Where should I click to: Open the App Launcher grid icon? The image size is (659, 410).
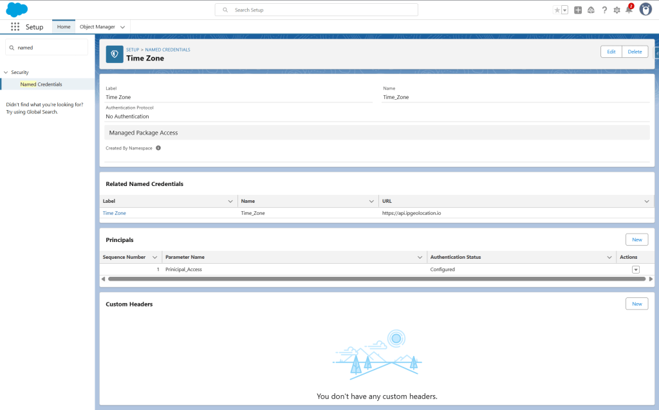[15, 27]
